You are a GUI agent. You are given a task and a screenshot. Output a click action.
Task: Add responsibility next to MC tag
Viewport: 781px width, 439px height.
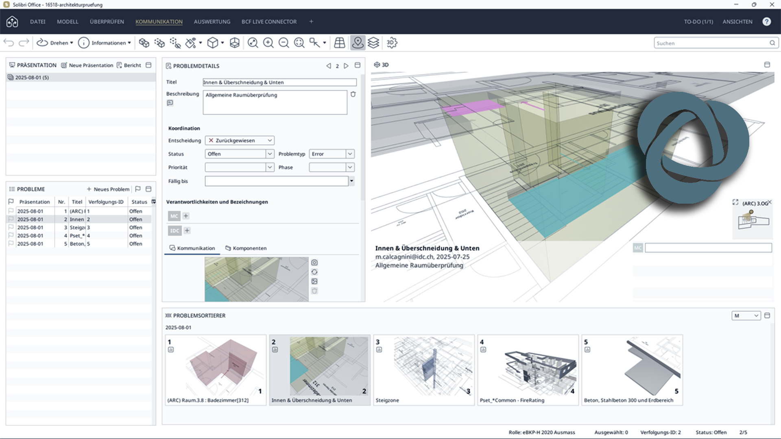click(x=186, y=216)
